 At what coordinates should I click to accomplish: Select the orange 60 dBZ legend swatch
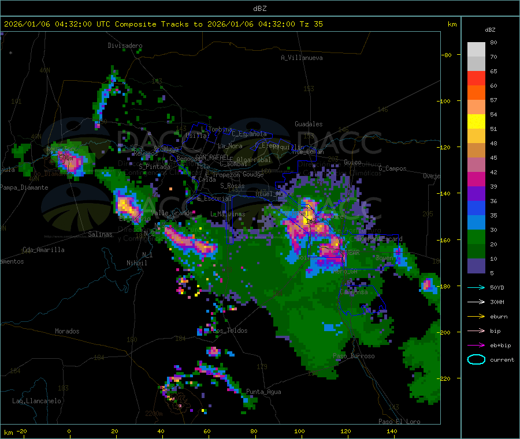[476, 93]
